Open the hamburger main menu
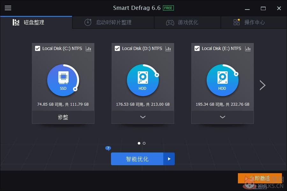 pyautogui.click(x=8, y=8)
